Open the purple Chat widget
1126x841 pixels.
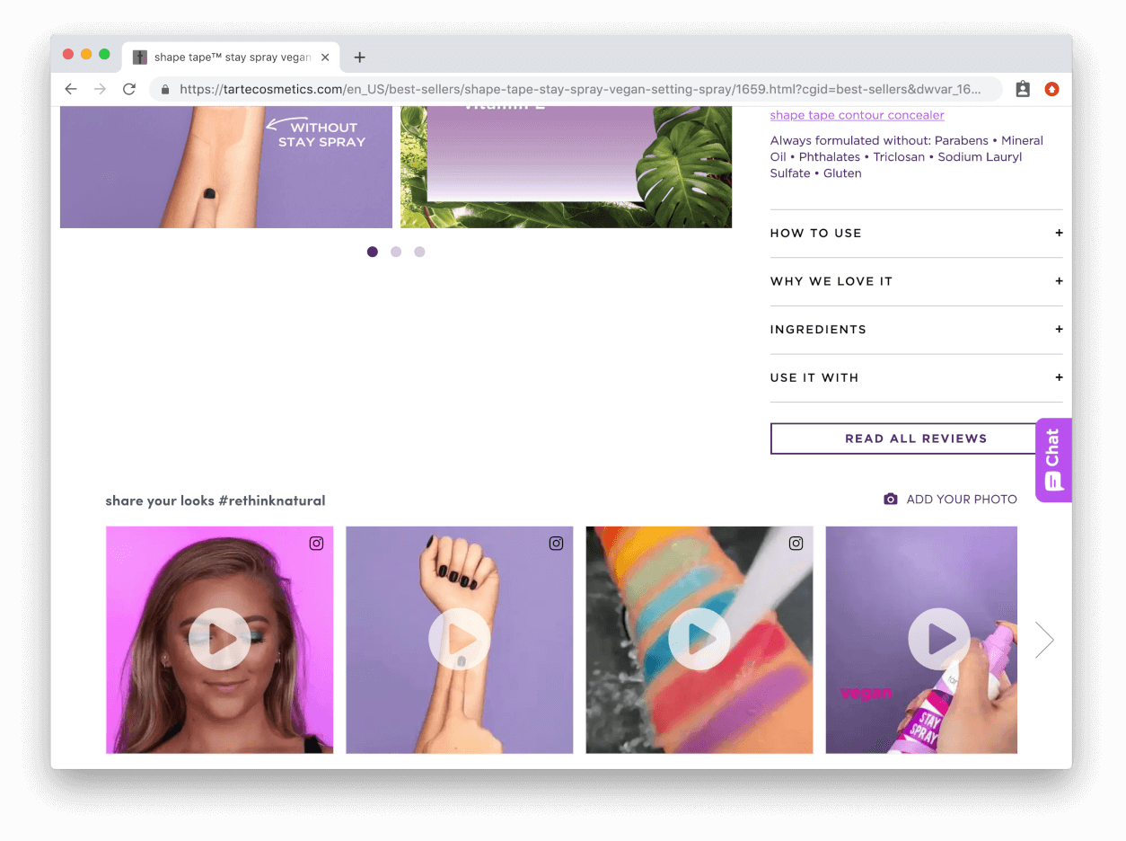pyautogui.click(x=1053, y=460)
